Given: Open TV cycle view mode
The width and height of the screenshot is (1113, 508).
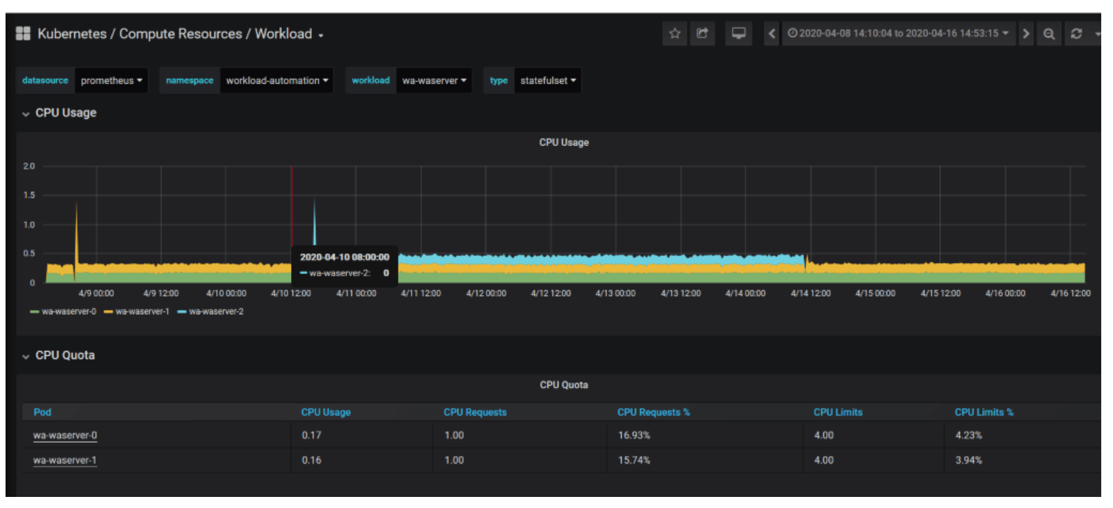Looking at the screenshot, I should (x=739, y=33).
